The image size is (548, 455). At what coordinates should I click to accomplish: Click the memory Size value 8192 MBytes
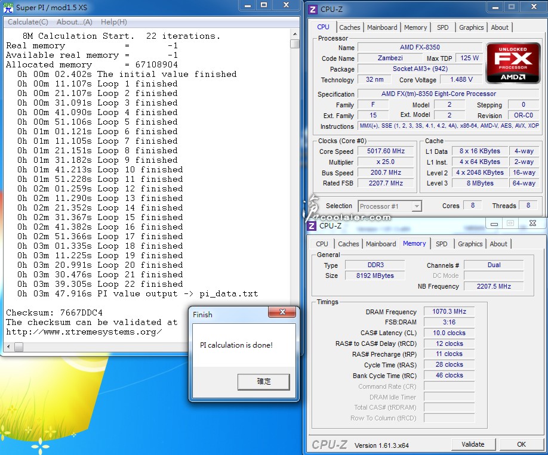tap(375, 276)
